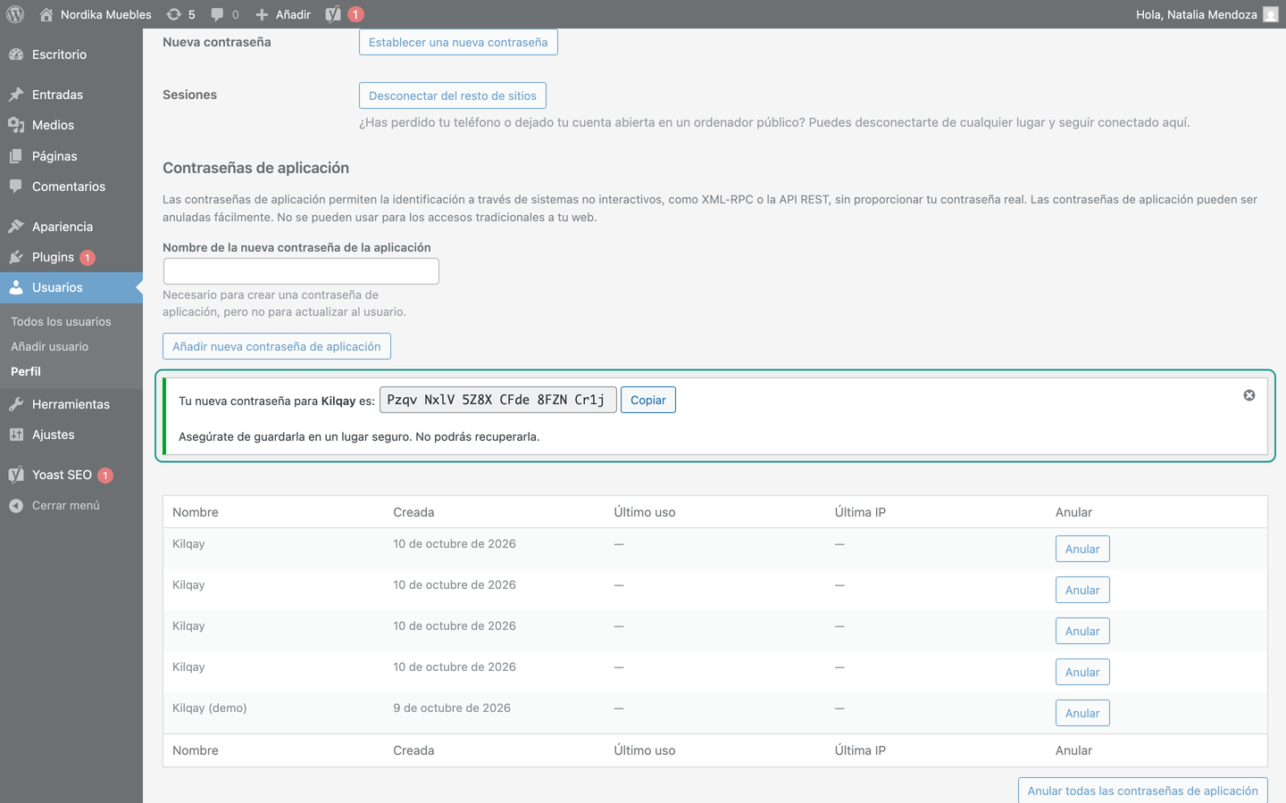
Task: Collapse the sidebar with Cerrar menú
Action: (55, 505)
